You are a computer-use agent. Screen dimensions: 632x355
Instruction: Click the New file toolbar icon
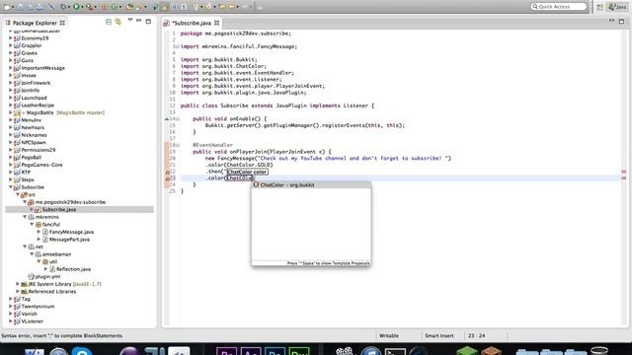coord(7,7)
